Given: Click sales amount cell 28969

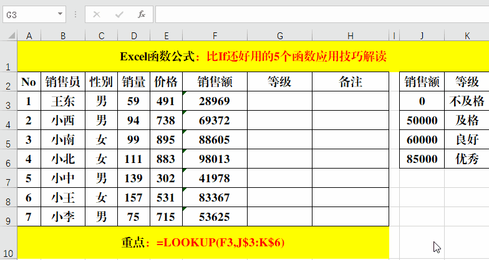Looking at the screenshot, I should [x=215, y=101].
